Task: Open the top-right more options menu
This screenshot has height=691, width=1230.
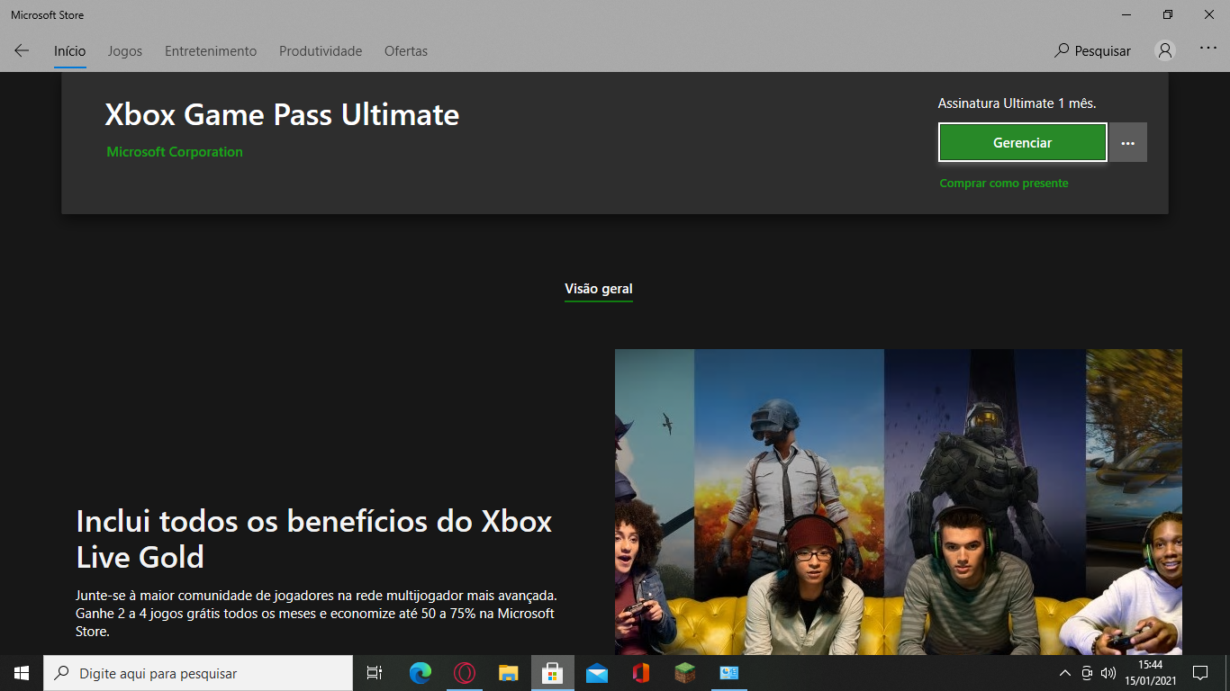Action: (1208, 49)
